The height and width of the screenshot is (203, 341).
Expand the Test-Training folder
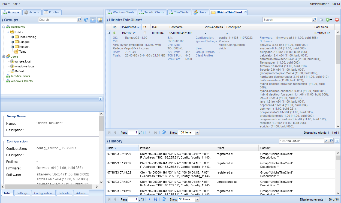tap(13, 37)
